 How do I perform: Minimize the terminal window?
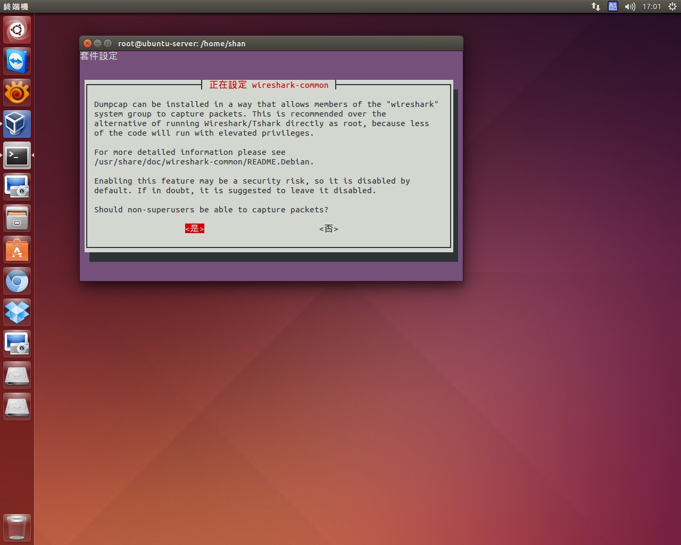(98, 44)
